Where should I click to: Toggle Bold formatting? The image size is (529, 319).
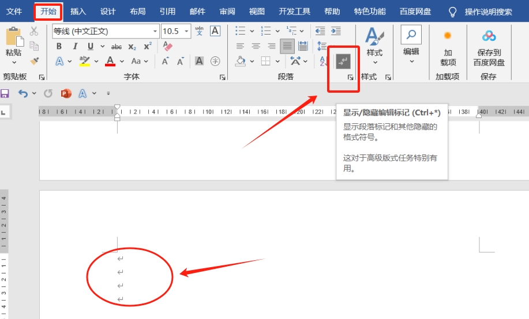pos(59,46)
